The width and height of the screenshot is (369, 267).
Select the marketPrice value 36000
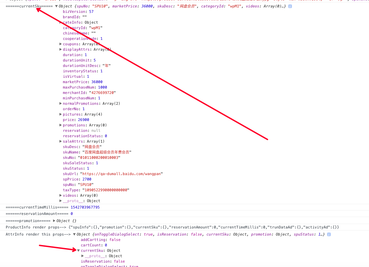coord(97,82)
